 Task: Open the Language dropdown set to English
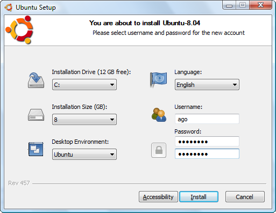point(207,85)
